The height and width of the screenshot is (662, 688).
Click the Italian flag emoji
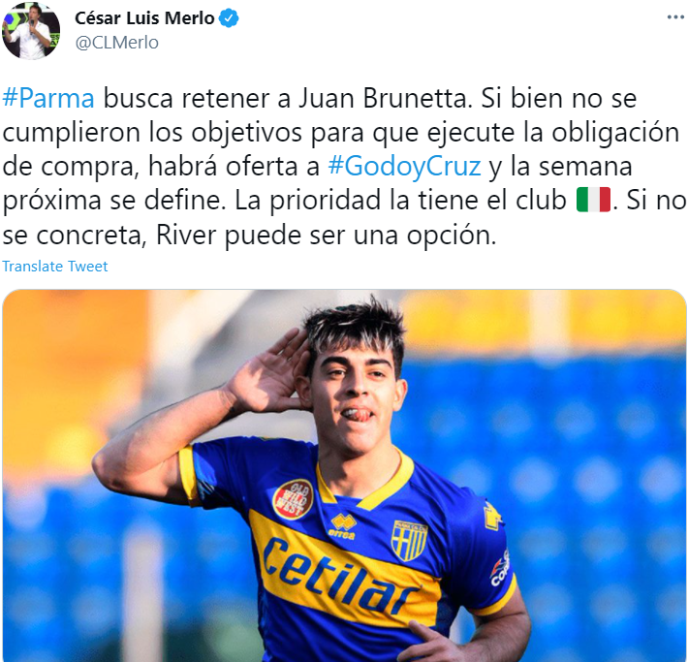pos(593,200)
